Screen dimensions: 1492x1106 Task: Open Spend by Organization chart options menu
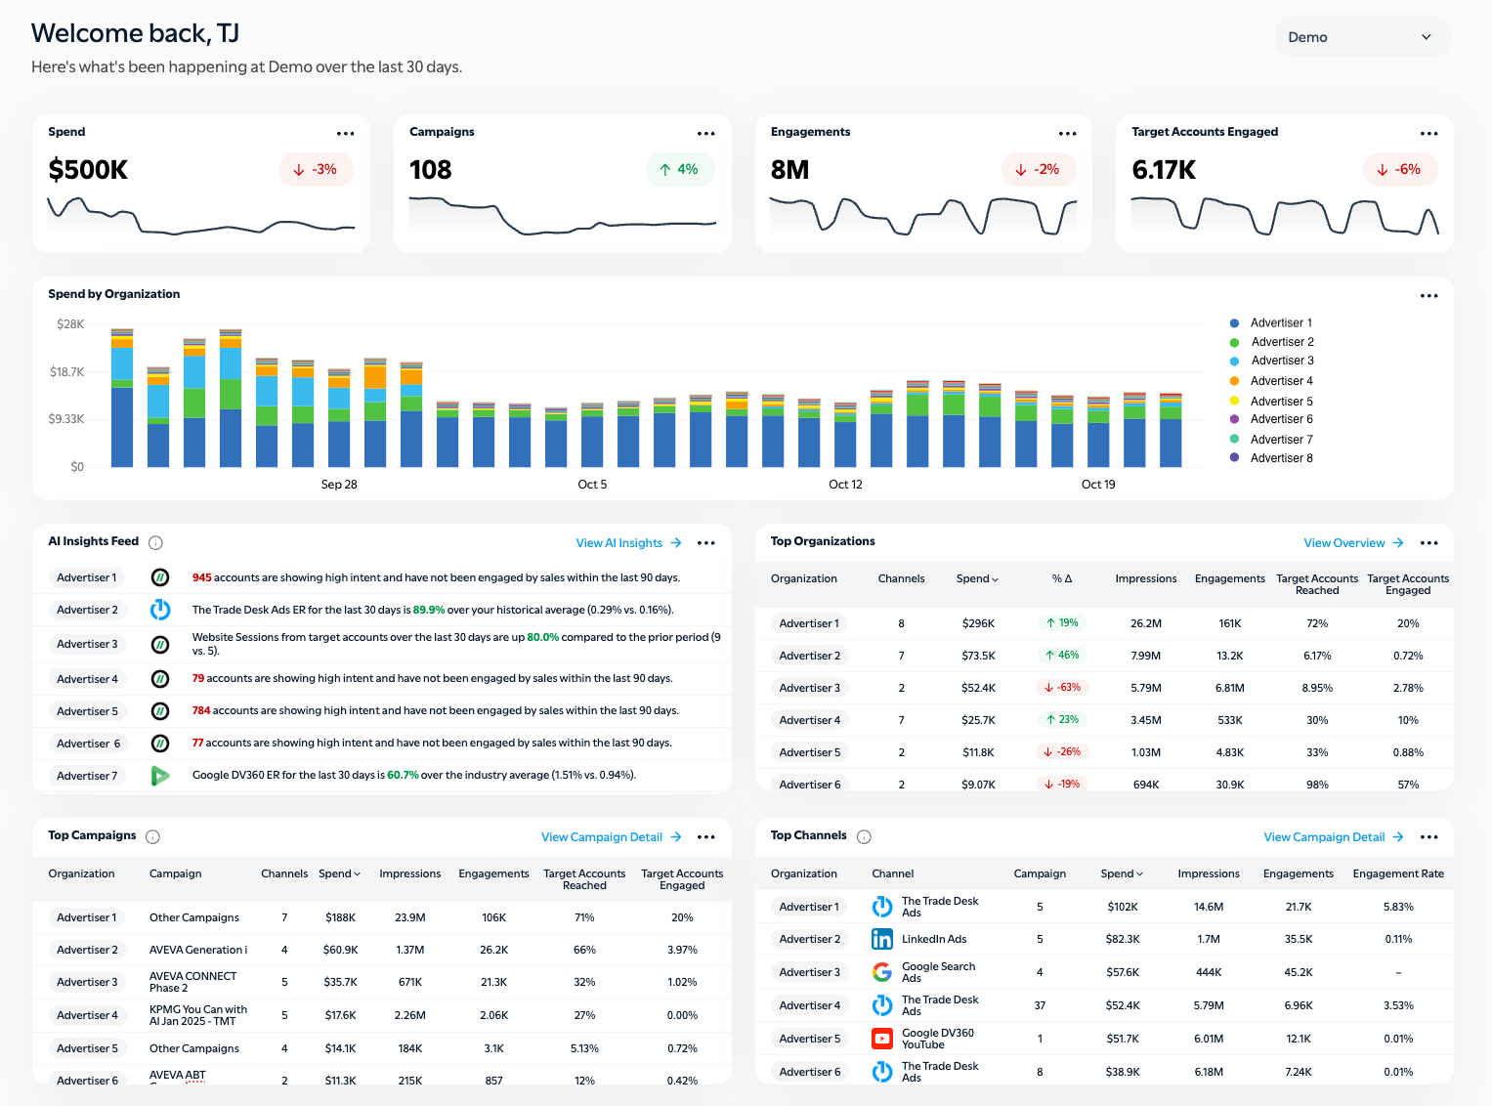pos(1428,296)
